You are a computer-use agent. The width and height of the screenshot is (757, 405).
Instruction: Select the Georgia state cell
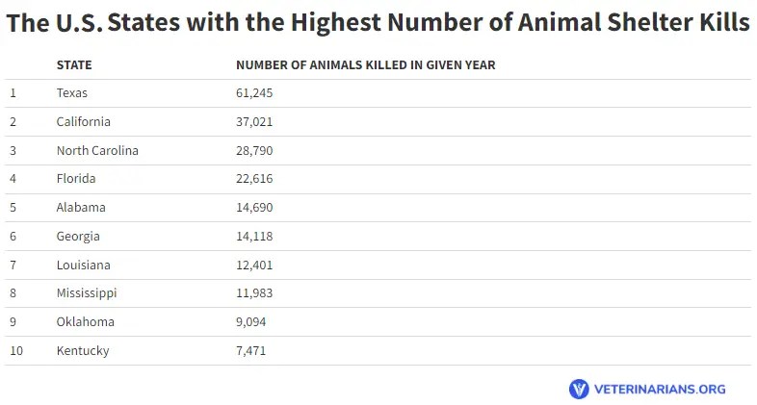pyautogui.click(x=78, y=237)
